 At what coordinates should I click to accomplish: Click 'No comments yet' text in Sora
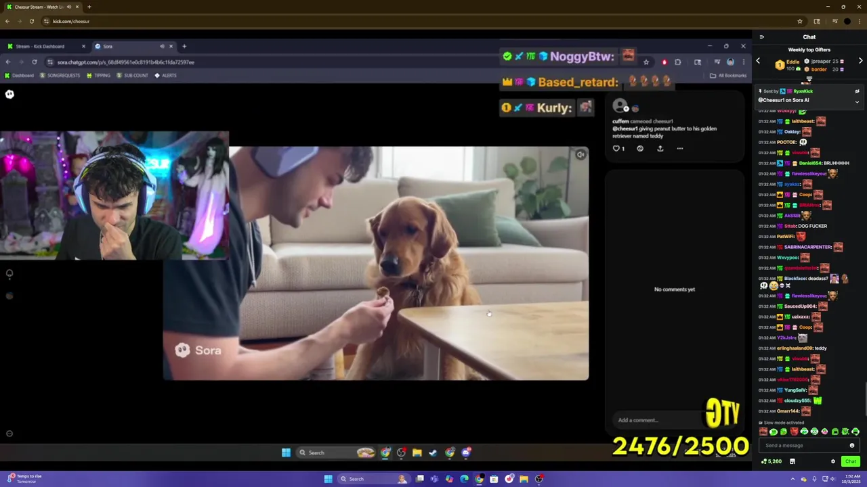tap(674, 289)
